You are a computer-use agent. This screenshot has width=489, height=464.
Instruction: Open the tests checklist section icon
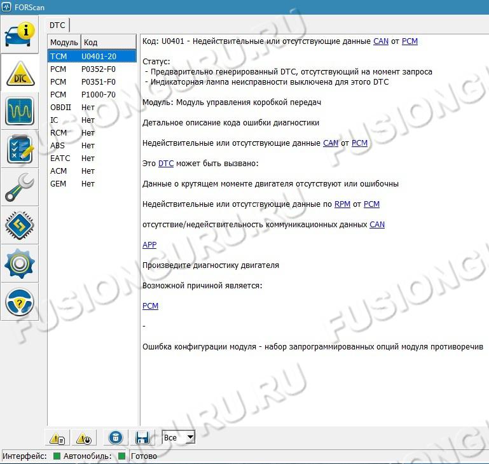coord(20,149)
